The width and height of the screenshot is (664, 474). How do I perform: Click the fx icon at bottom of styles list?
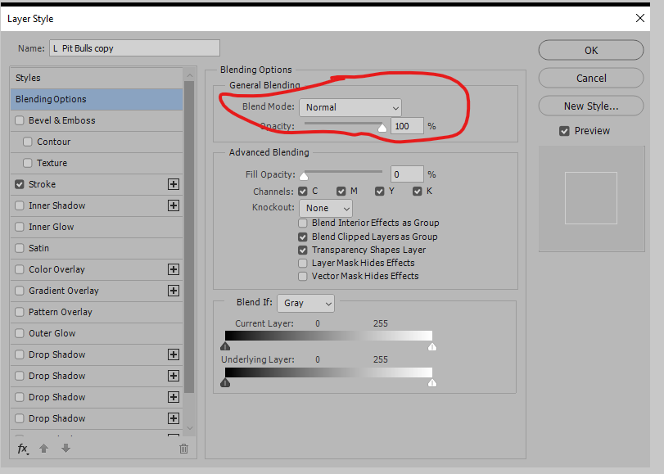point(22,449)
